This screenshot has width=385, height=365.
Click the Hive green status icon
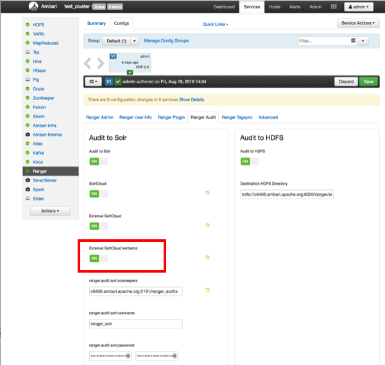click(x=28, y=61)
